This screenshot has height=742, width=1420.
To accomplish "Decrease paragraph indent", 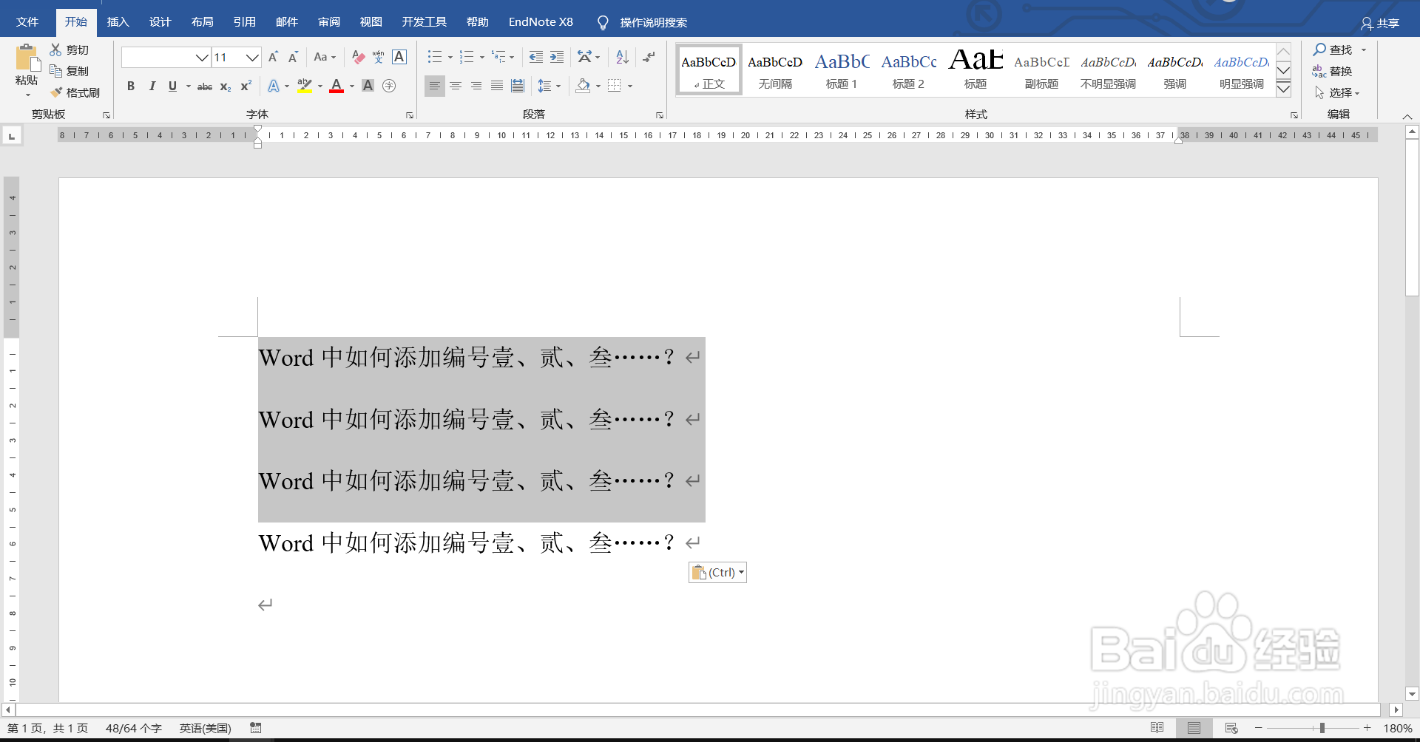I will tap(536, 57).
